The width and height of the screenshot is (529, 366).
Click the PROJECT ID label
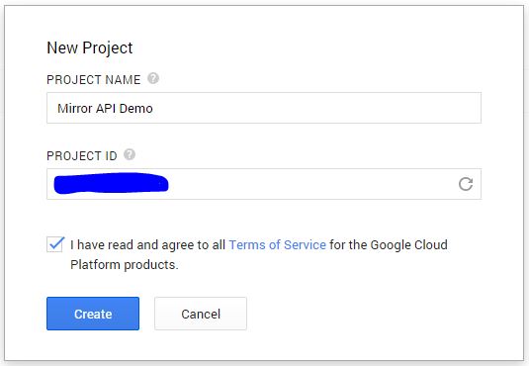pyautogui.click(x=82, y=156)
